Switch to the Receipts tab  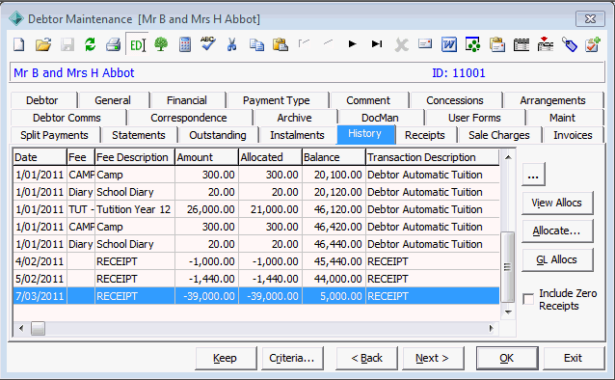click(425, 135)
